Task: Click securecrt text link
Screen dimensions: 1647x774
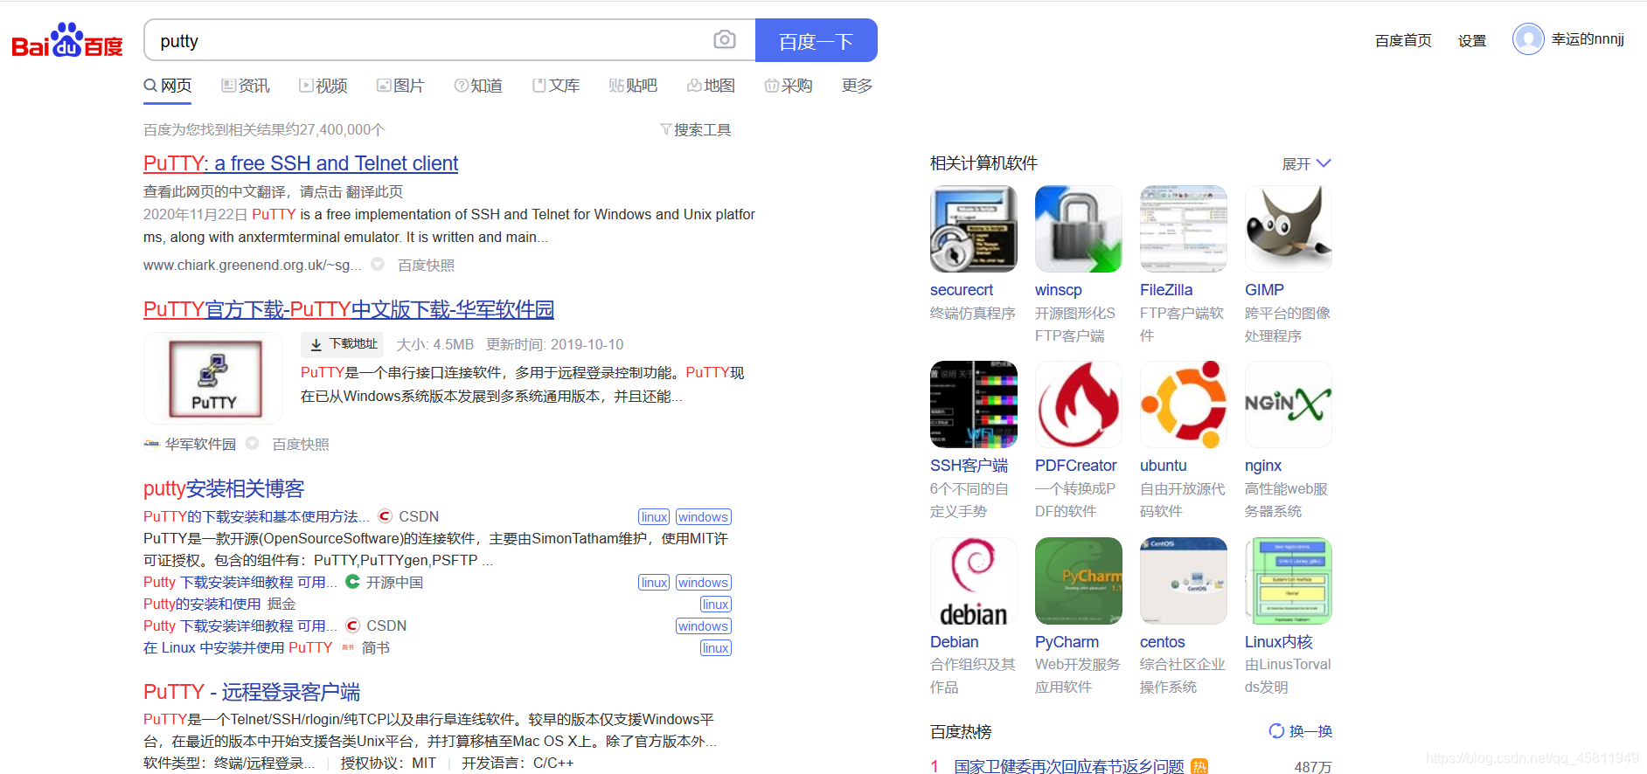Action: [962, 290]
